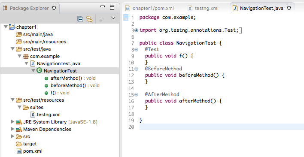
Task: Click the target folder icon
Action: 19,144
